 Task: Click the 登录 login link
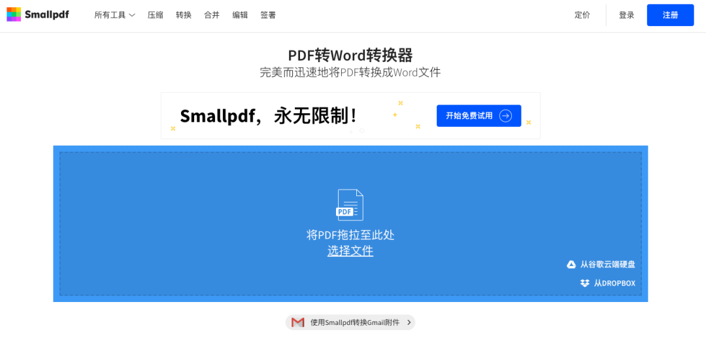tap(626, 15)
